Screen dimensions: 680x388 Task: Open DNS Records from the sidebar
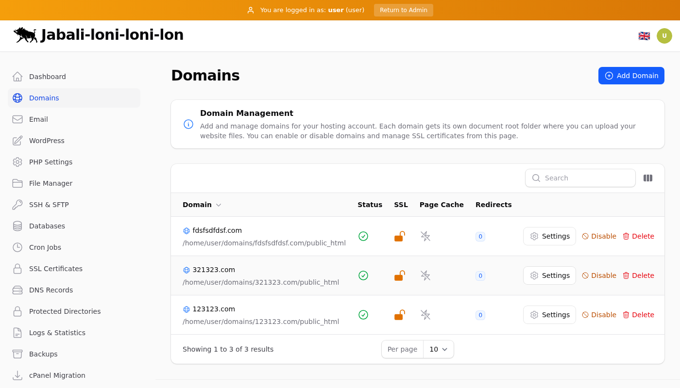click(x=51, y=290)
